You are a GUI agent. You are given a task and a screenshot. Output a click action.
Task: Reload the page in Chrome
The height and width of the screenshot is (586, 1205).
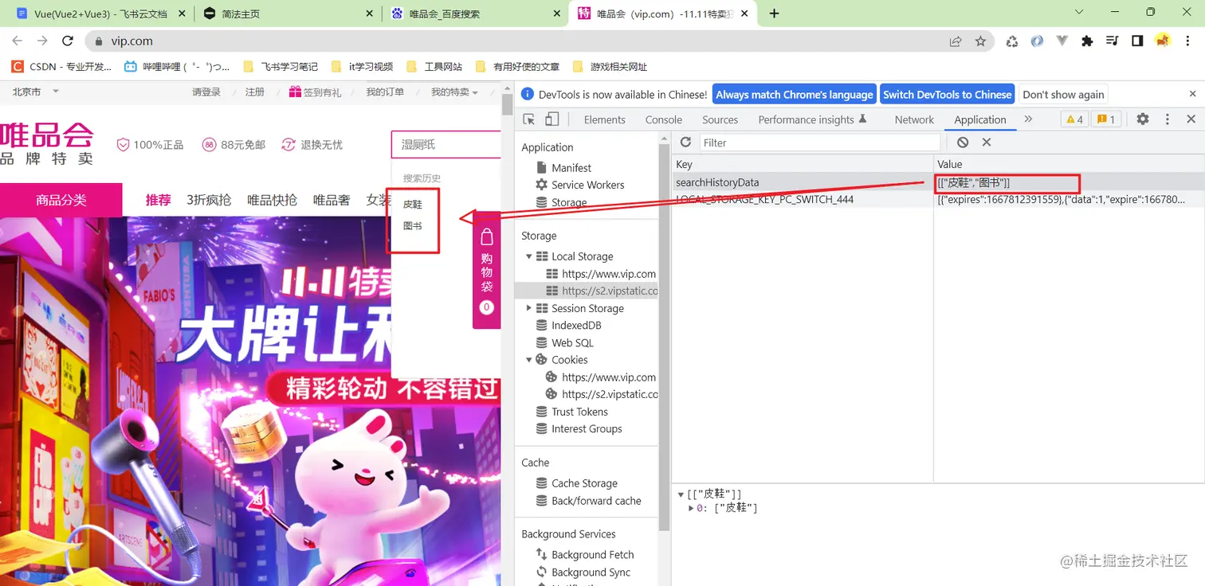68,41
